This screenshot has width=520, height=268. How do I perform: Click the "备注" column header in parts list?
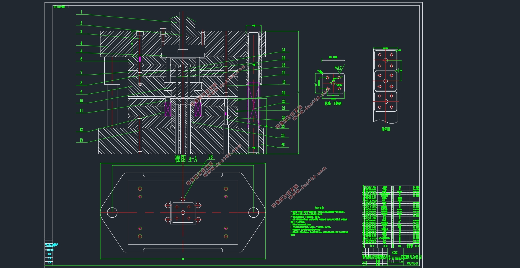[416, 246]
